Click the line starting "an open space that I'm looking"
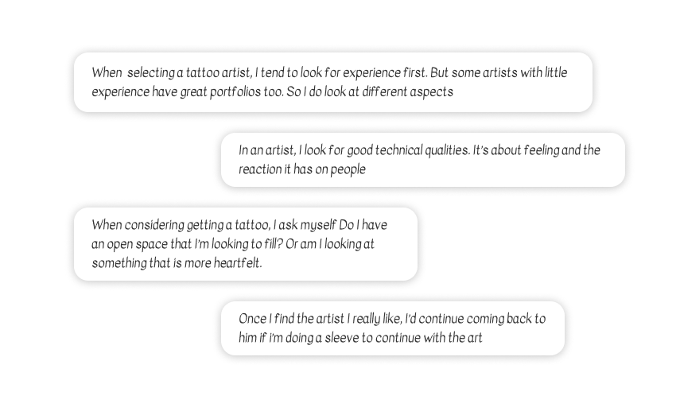Screen dimensions: 680x419 click(x=233, y=244)
